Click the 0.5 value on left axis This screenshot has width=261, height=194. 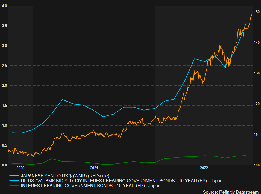[x=4, y=145]
